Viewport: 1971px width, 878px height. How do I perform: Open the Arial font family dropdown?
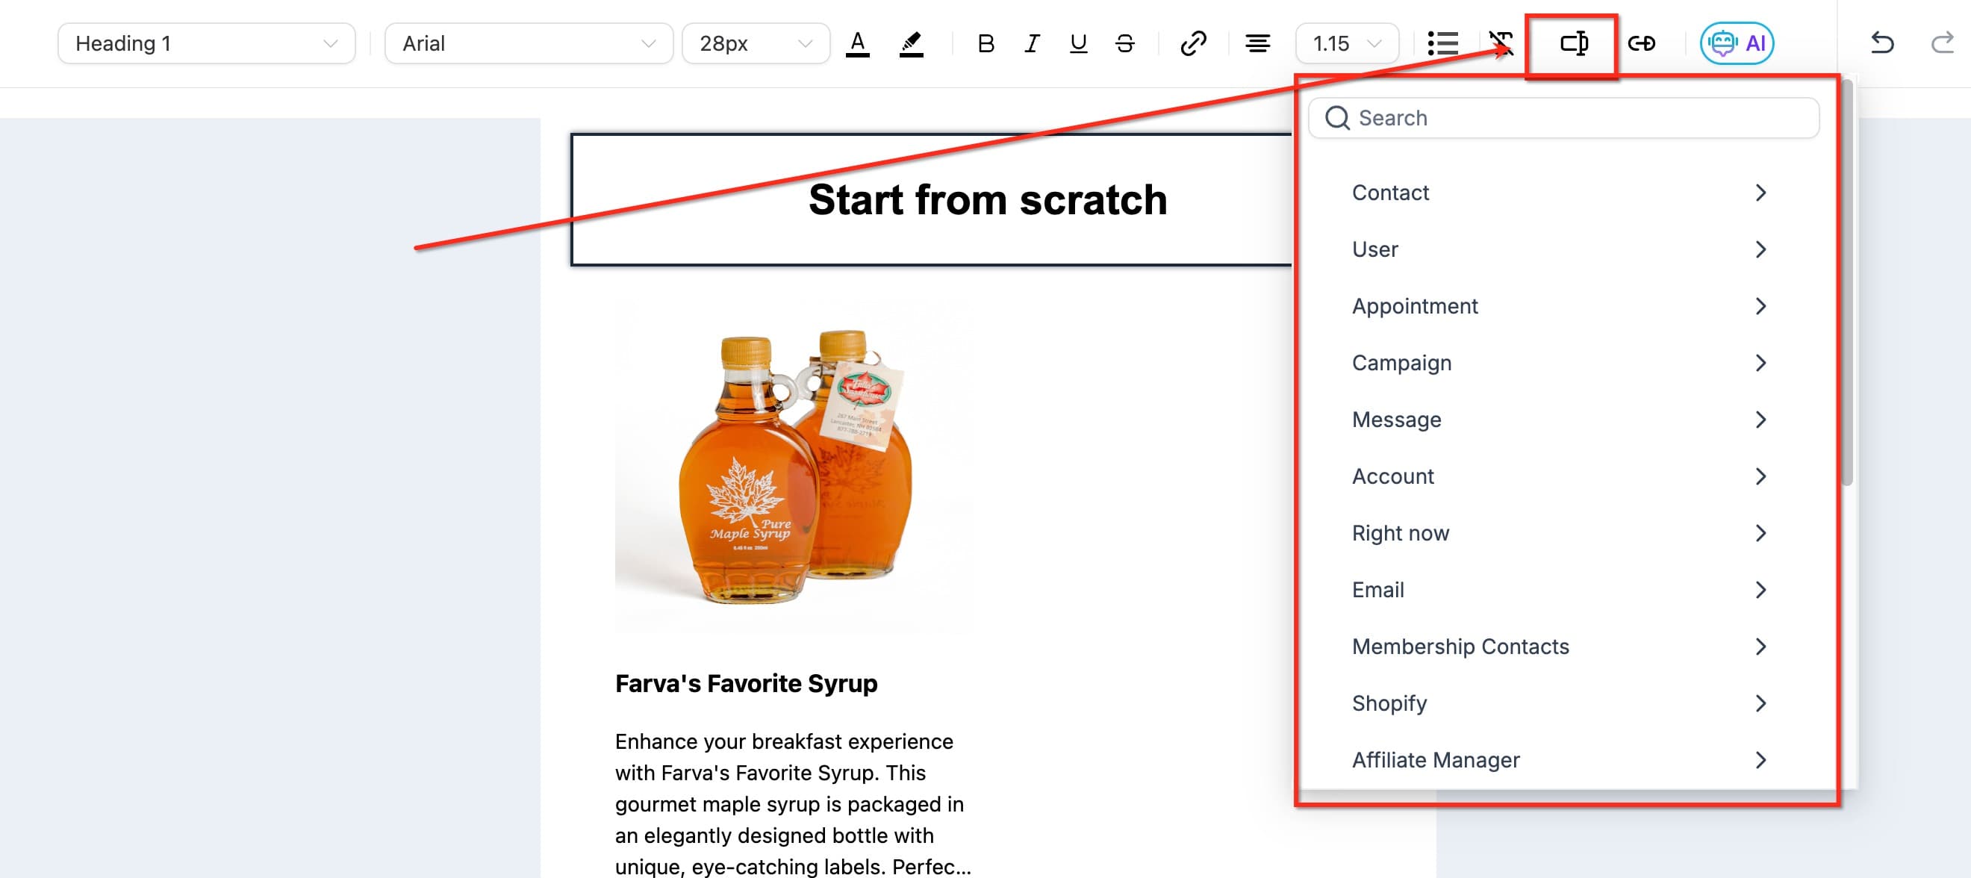(528, 43)
